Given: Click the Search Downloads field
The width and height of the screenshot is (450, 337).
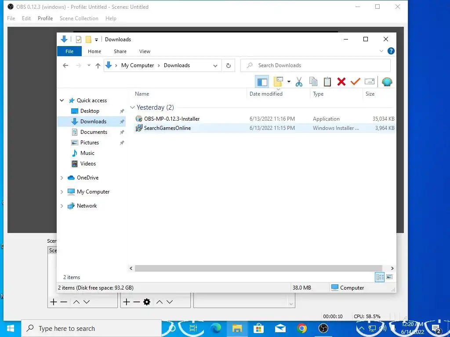Looking at the screenshot, I should tap(316, 65).
